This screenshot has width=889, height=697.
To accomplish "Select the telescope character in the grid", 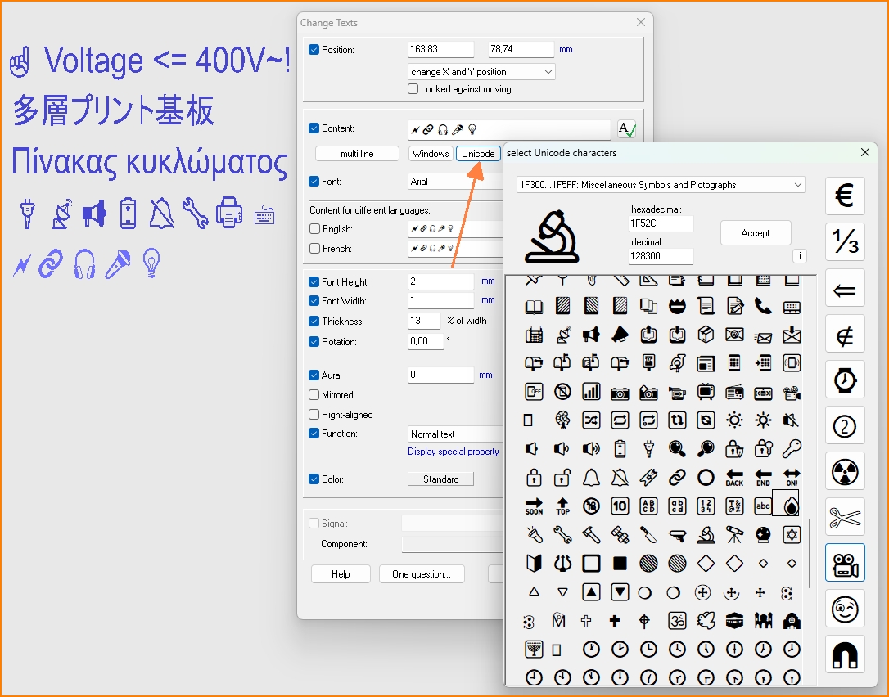I will [734, 535].
